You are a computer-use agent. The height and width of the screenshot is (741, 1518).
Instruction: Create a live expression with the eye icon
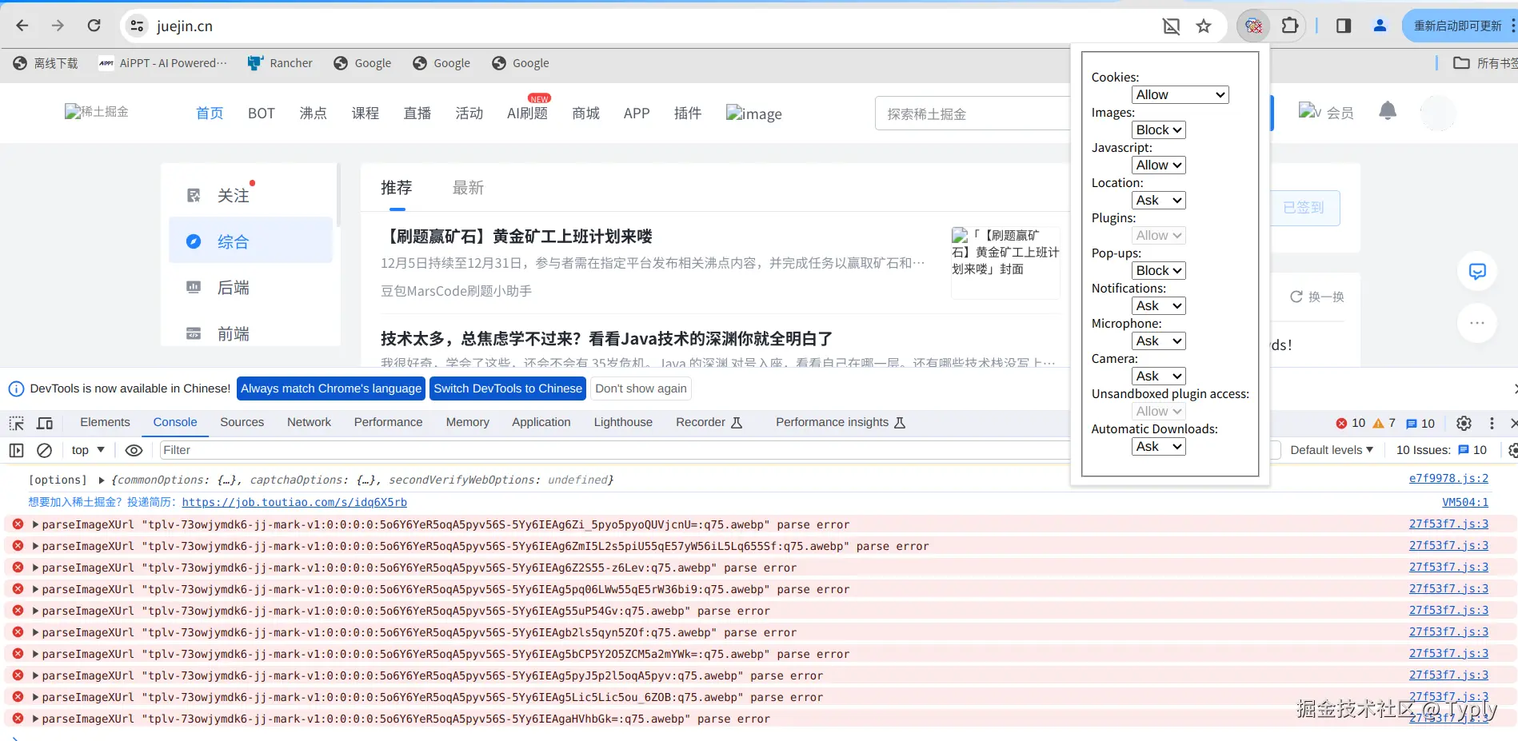[x=134, y=450]
